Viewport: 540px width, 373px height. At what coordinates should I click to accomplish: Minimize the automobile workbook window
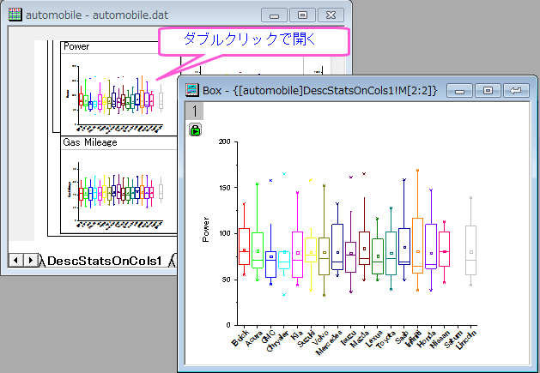pos(274,15)
